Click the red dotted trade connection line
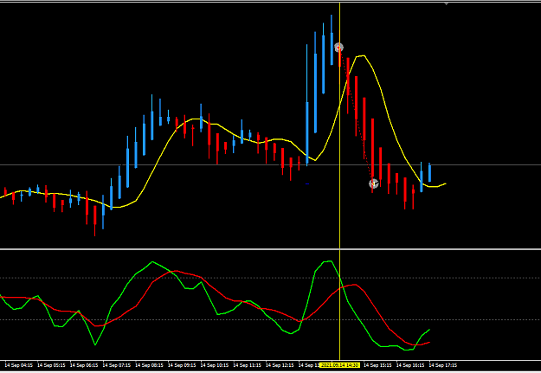The height and width of the screenshot is (373, 541). point(357,116)
